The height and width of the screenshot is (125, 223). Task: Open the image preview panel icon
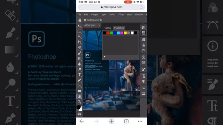tap(143, 94)
